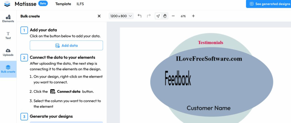Click See generated designs button

click(269, 4)
